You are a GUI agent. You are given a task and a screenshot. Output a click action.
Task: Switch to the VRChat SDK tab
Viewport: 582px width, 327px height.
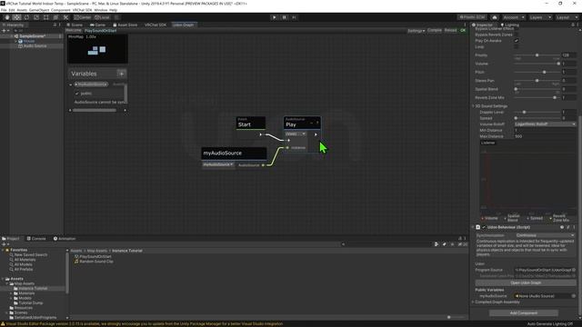click(156, 25)
